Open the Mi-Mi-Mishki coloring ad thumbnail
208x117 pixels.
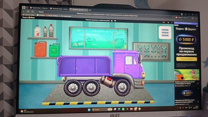coord(187,75)
